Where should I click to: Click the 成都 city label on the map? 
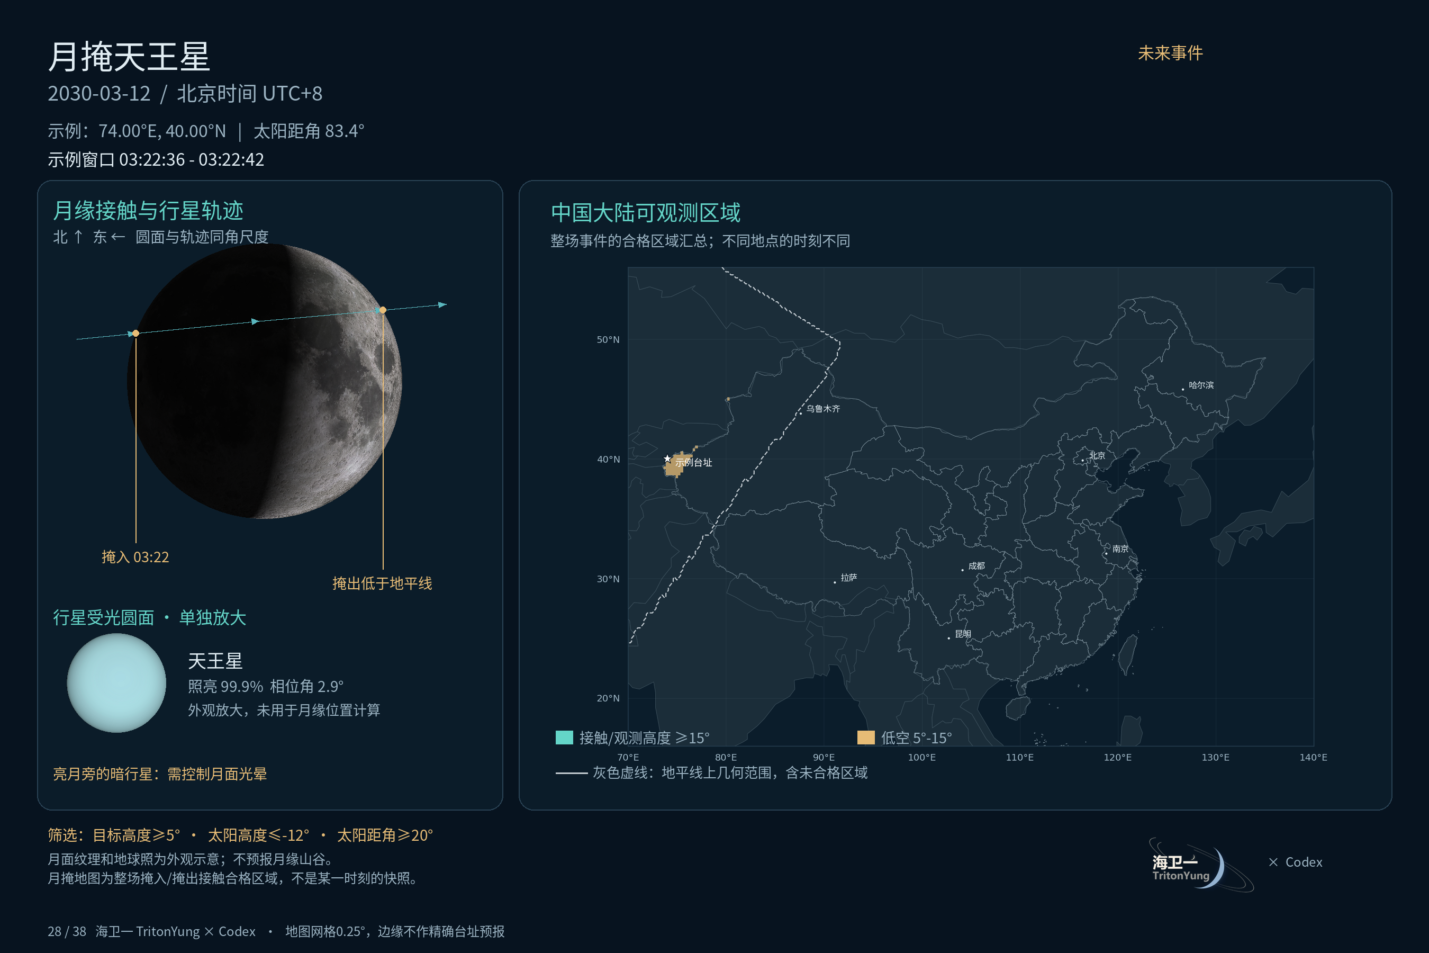[976, 566]
